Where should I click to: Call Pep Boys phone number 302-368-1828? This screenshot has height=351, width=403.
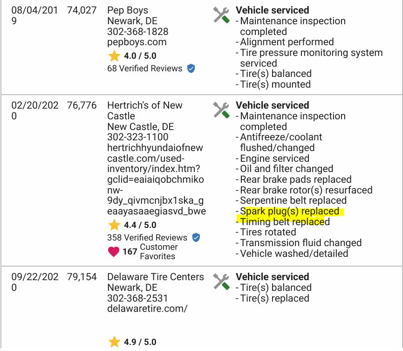click(138, 32)
